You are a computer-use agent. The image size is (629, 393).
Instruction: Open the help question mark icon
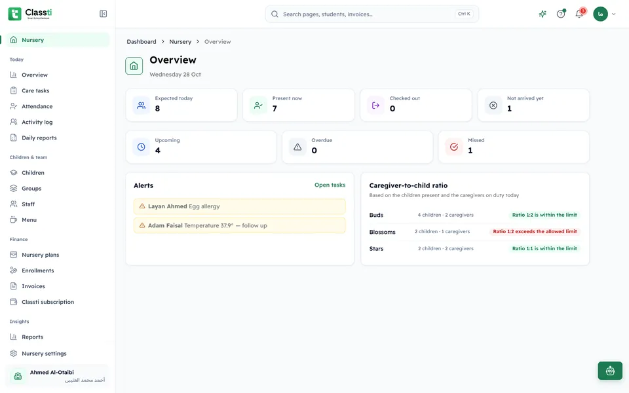click(561, 14)
